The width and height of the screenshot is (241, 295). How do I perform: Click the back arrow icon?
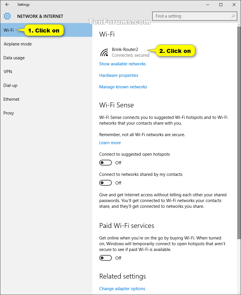coord(7,5)
